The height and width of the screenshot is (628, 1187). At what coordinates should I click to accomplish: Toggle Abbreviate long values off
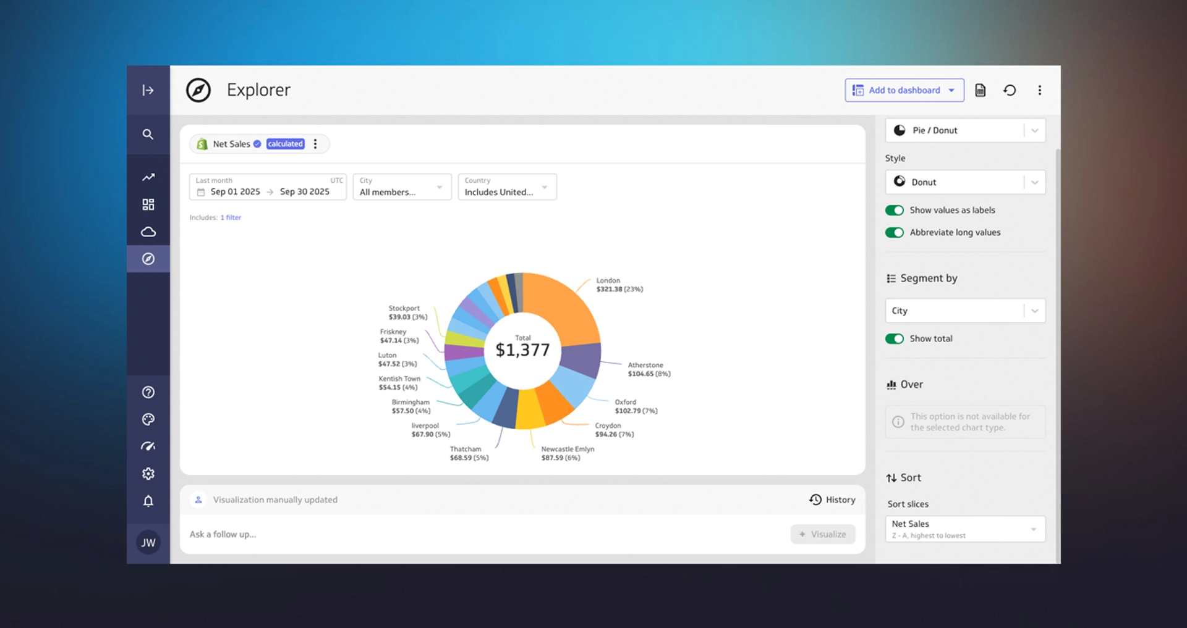click(x=895, y=233)
